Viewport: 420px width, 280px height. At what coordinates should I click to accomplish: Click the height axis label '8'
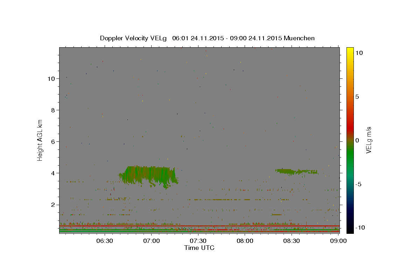53,110
